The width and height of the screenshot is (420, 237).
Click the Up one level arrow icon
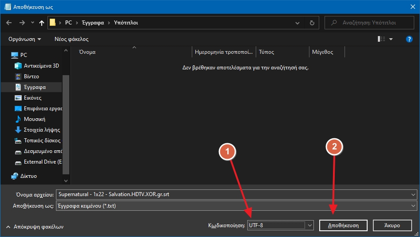point(42,23)
